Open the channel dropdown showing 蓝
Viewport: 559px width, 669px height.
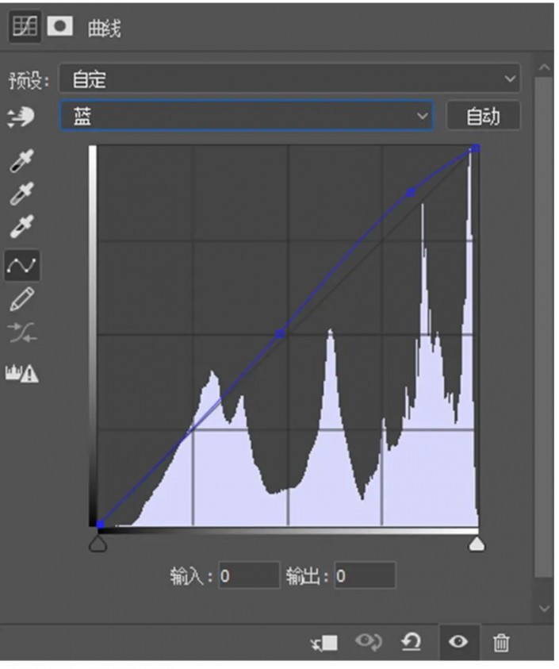pyautogui.click(x=247, y=115)
